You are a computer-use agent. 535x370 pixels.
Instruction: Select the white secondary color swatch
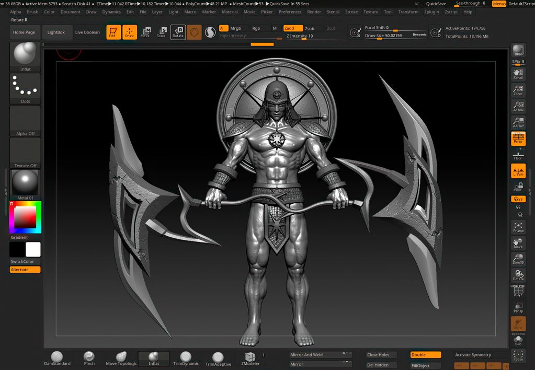pyautogui.click(x=33, y=249)
